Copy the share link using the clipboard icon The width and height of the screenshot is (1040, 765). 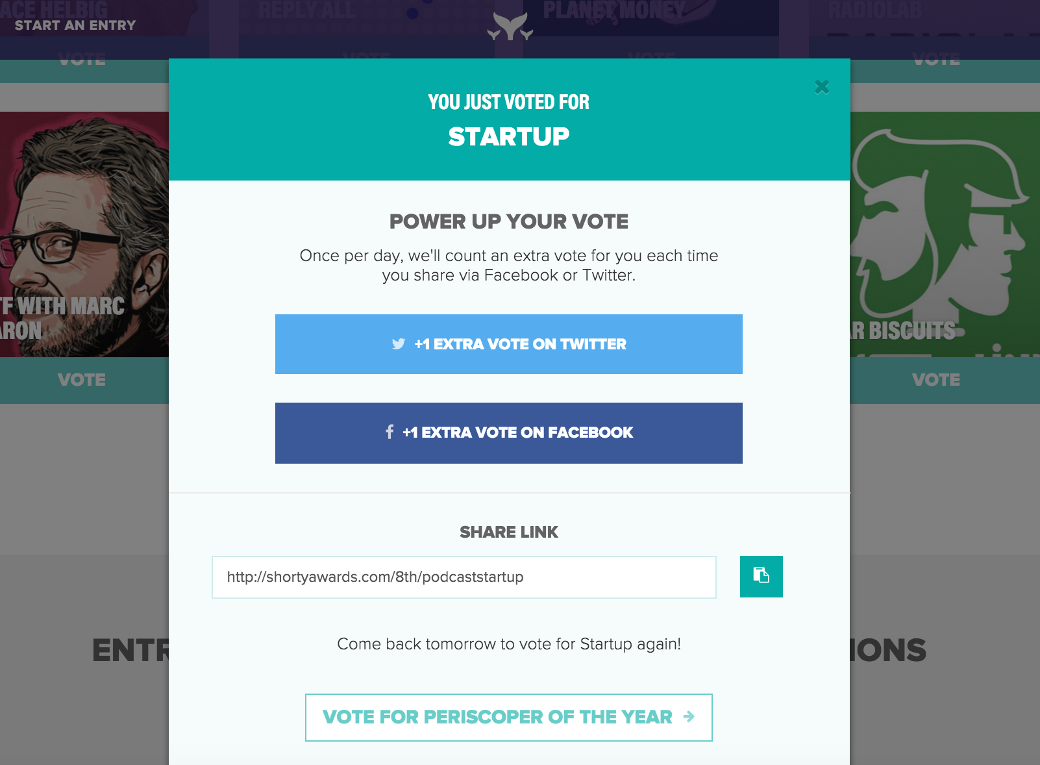[761, 577]
